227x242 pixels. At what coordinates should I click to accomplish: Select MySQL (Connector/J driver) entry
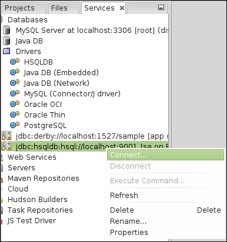[72, 94]
